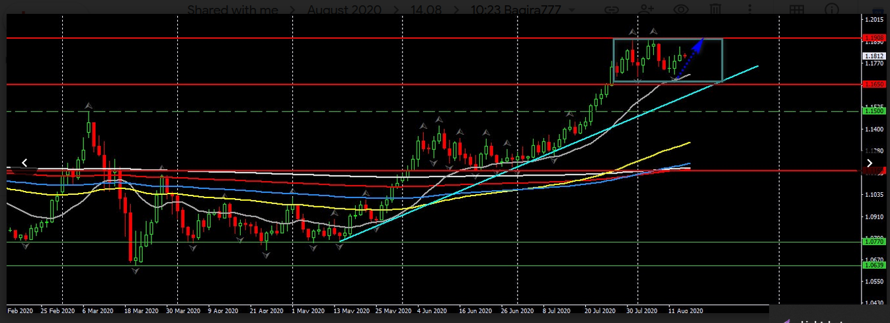Click the 1.1650 red price label
890x323 pixels.
tap(874, 85)
